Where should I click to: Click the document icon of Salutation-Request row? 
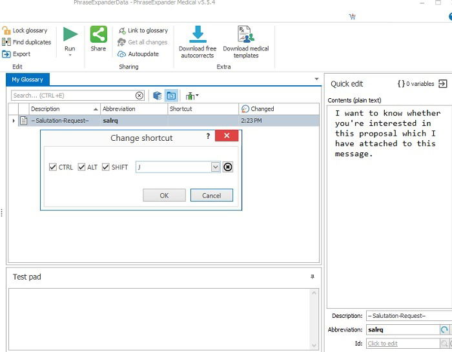(x=24, y=121)
